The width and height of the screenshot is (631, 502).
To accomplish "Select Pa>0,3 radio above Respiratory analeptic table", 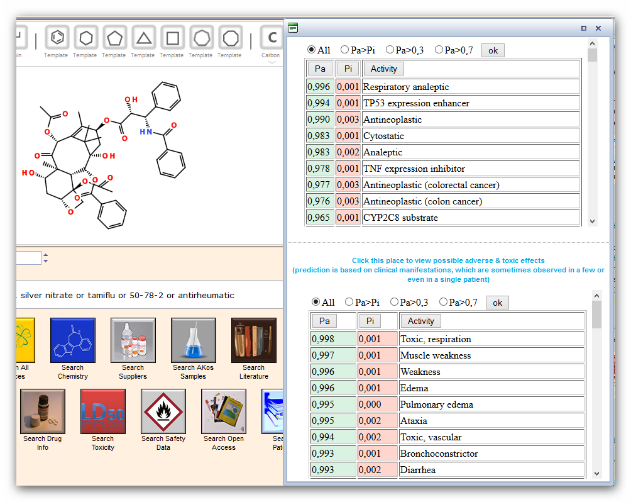I will point(390,50).
